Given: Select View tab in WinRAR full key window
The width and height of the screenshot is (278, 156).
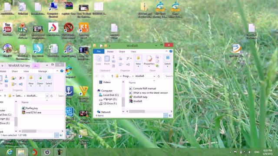Looking at the screenshot, I should pyautogui.click(x=26, y=71).
